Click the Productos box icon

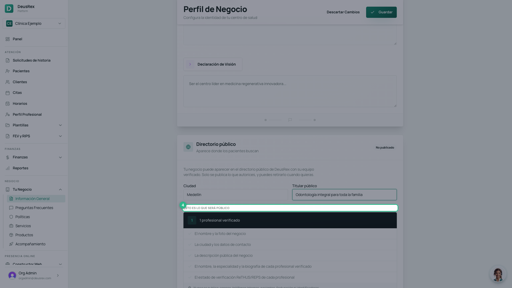[11, 235]
